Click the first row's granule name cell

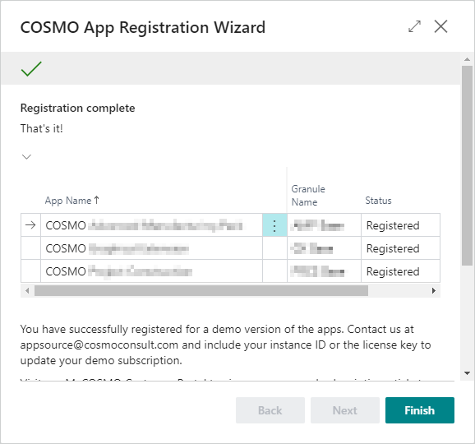click(x=324, y=225)
